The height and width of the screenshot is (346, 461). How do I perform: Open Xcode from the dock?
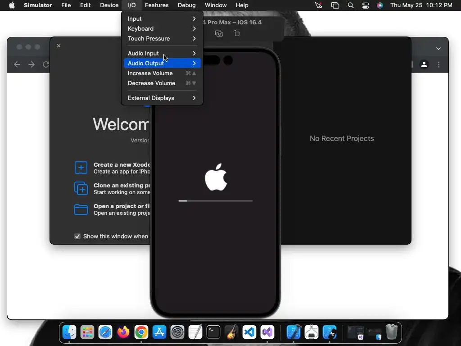tap(294, 332)
